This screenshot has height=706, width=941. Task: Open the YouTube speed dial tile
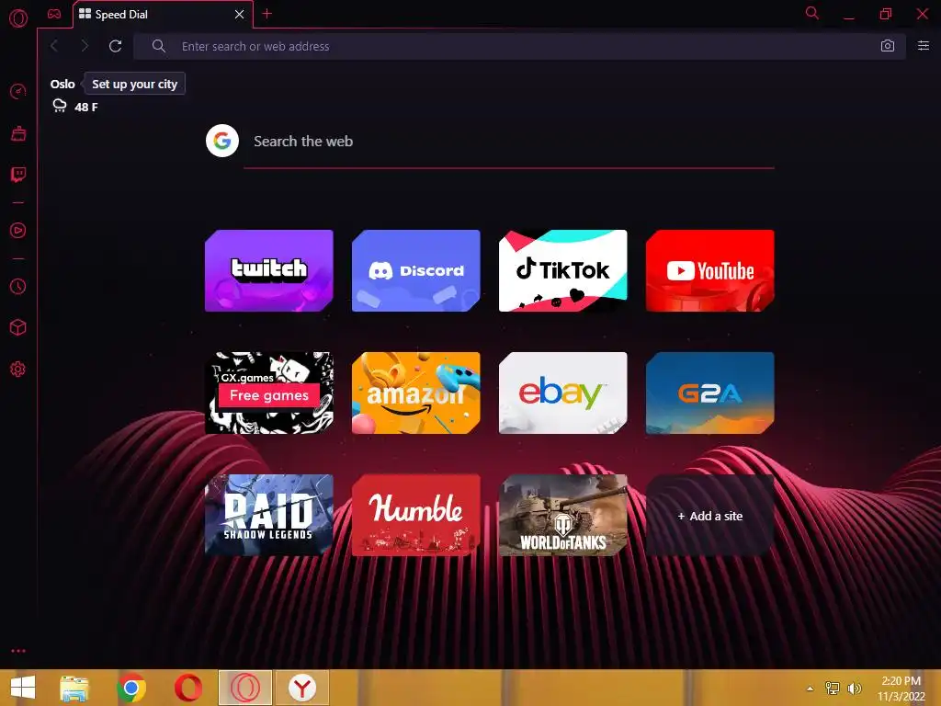coord(710,271)
